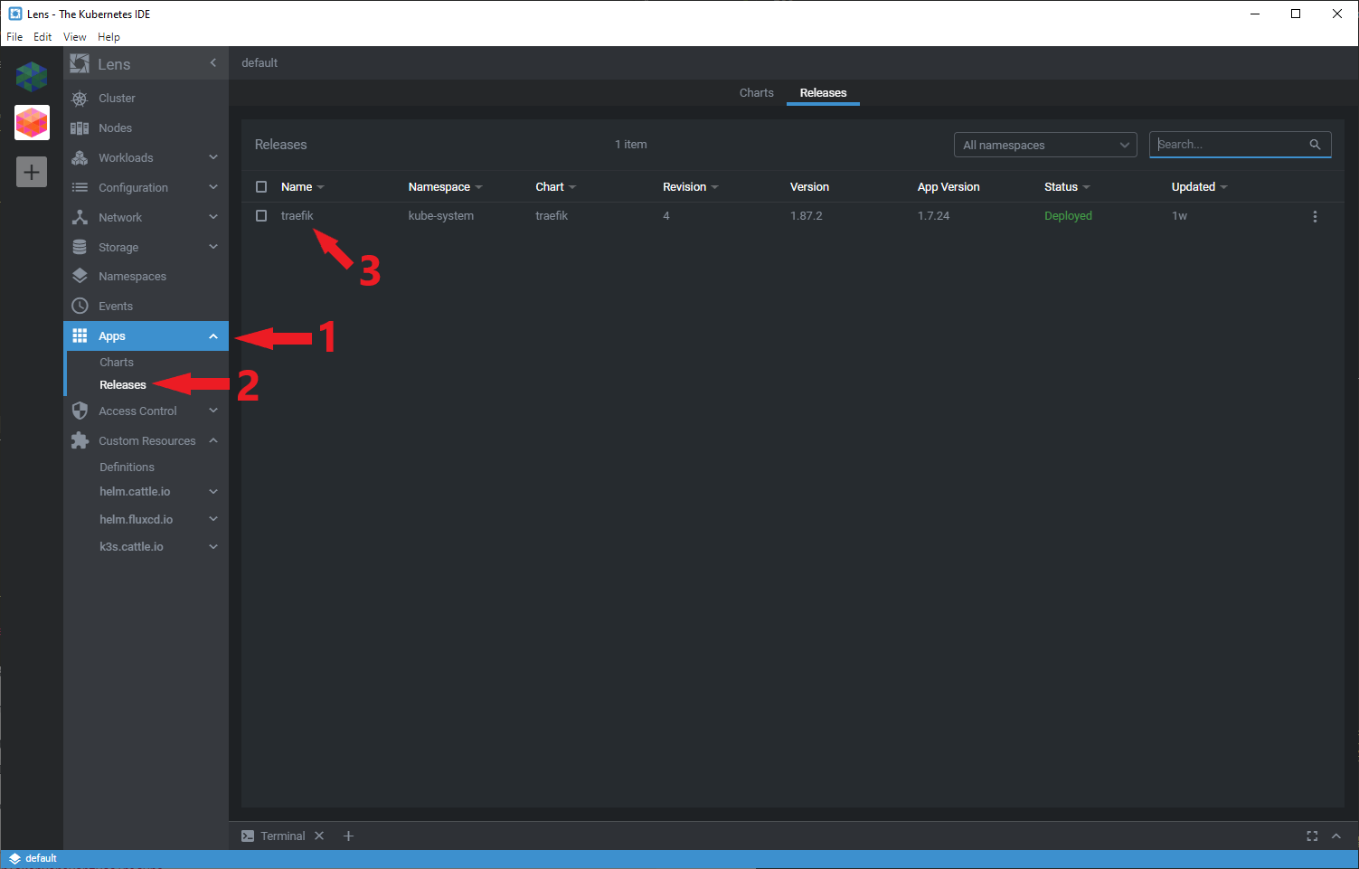Click the Events clock icon
Screen dimensions: 1359x869
[80, 306]
